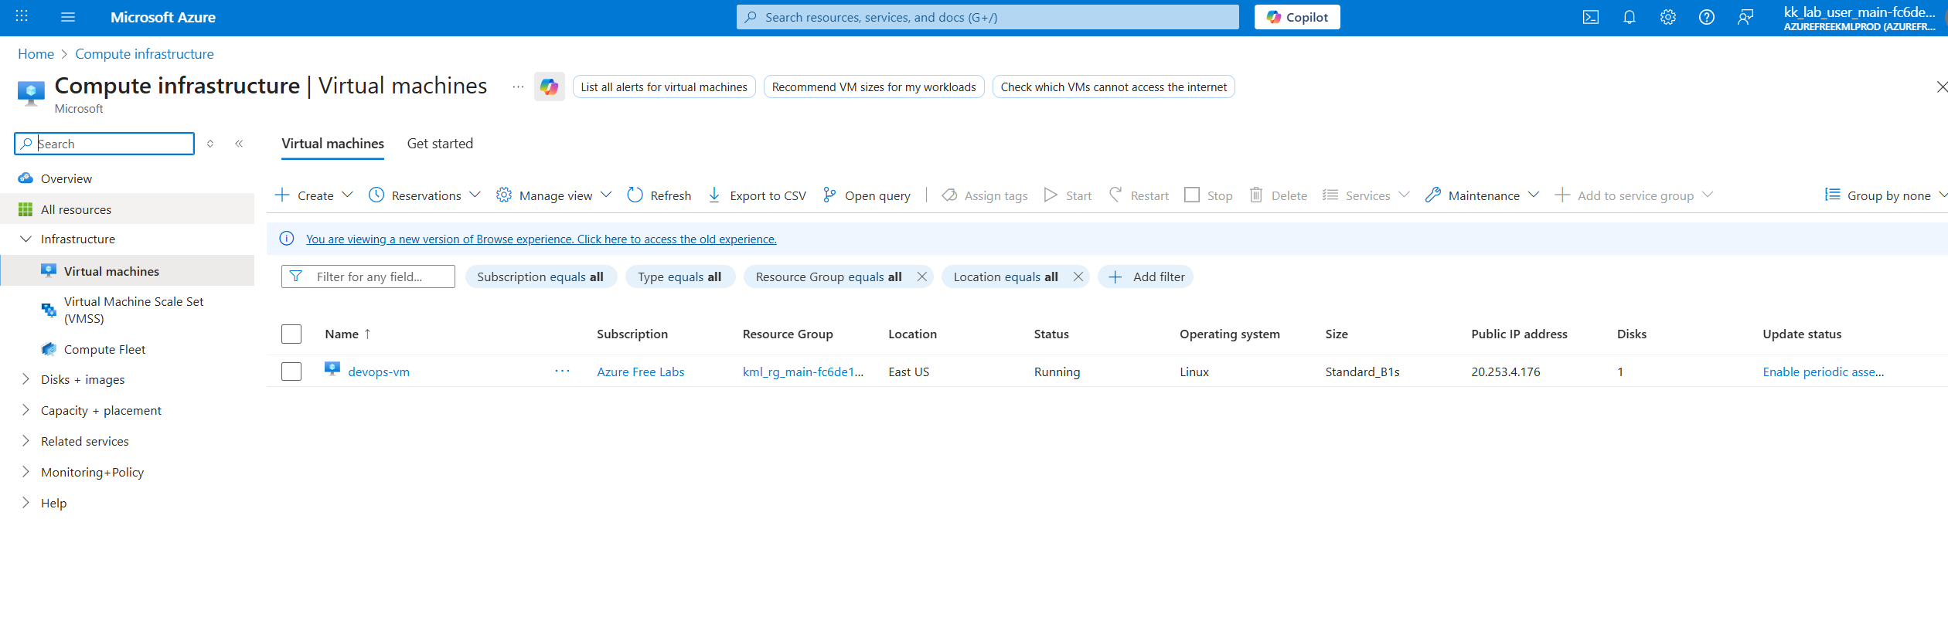Open the ellipsis menu next to page title
The height and width of the screenshot is (631, 1948).
coord(518,87)
